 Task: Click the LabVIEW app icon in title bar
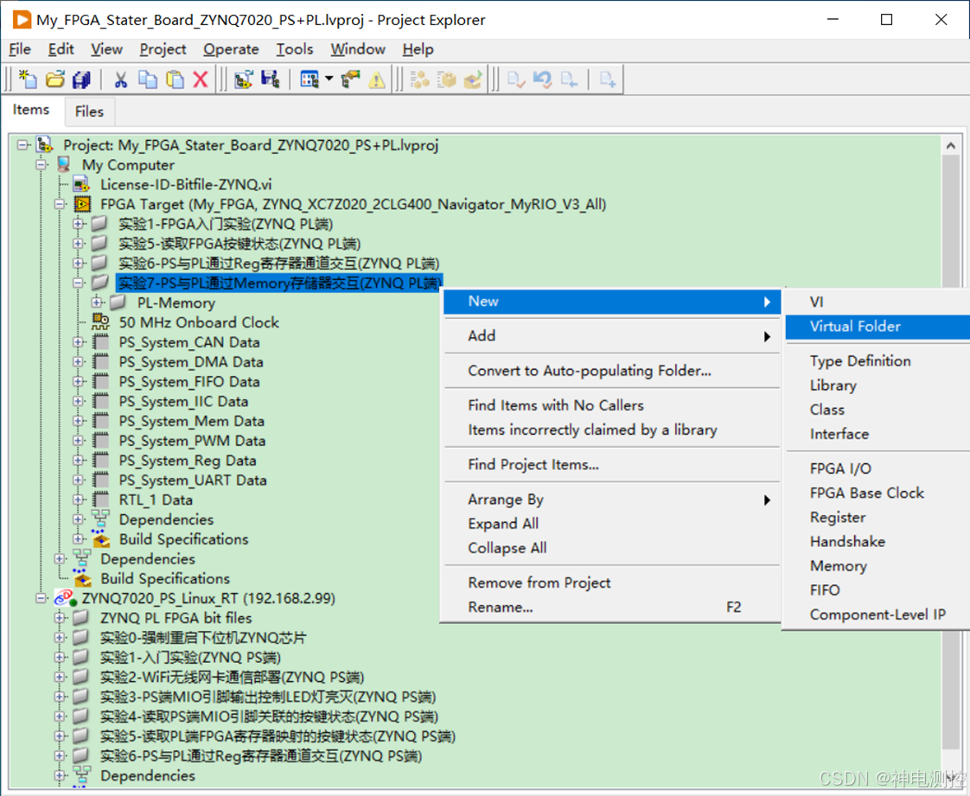(x=22, y=20)
